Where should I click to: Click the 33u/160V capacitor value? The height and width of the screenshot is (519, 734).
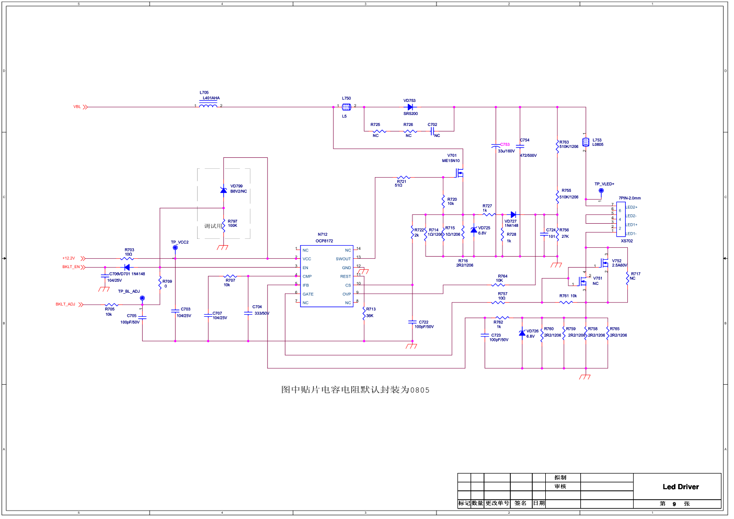click(507, 151)
